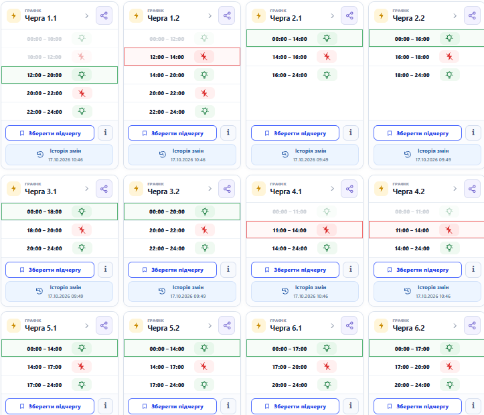
Task: Share the Черга 2.1 schedule
Action: pos(349,16)
